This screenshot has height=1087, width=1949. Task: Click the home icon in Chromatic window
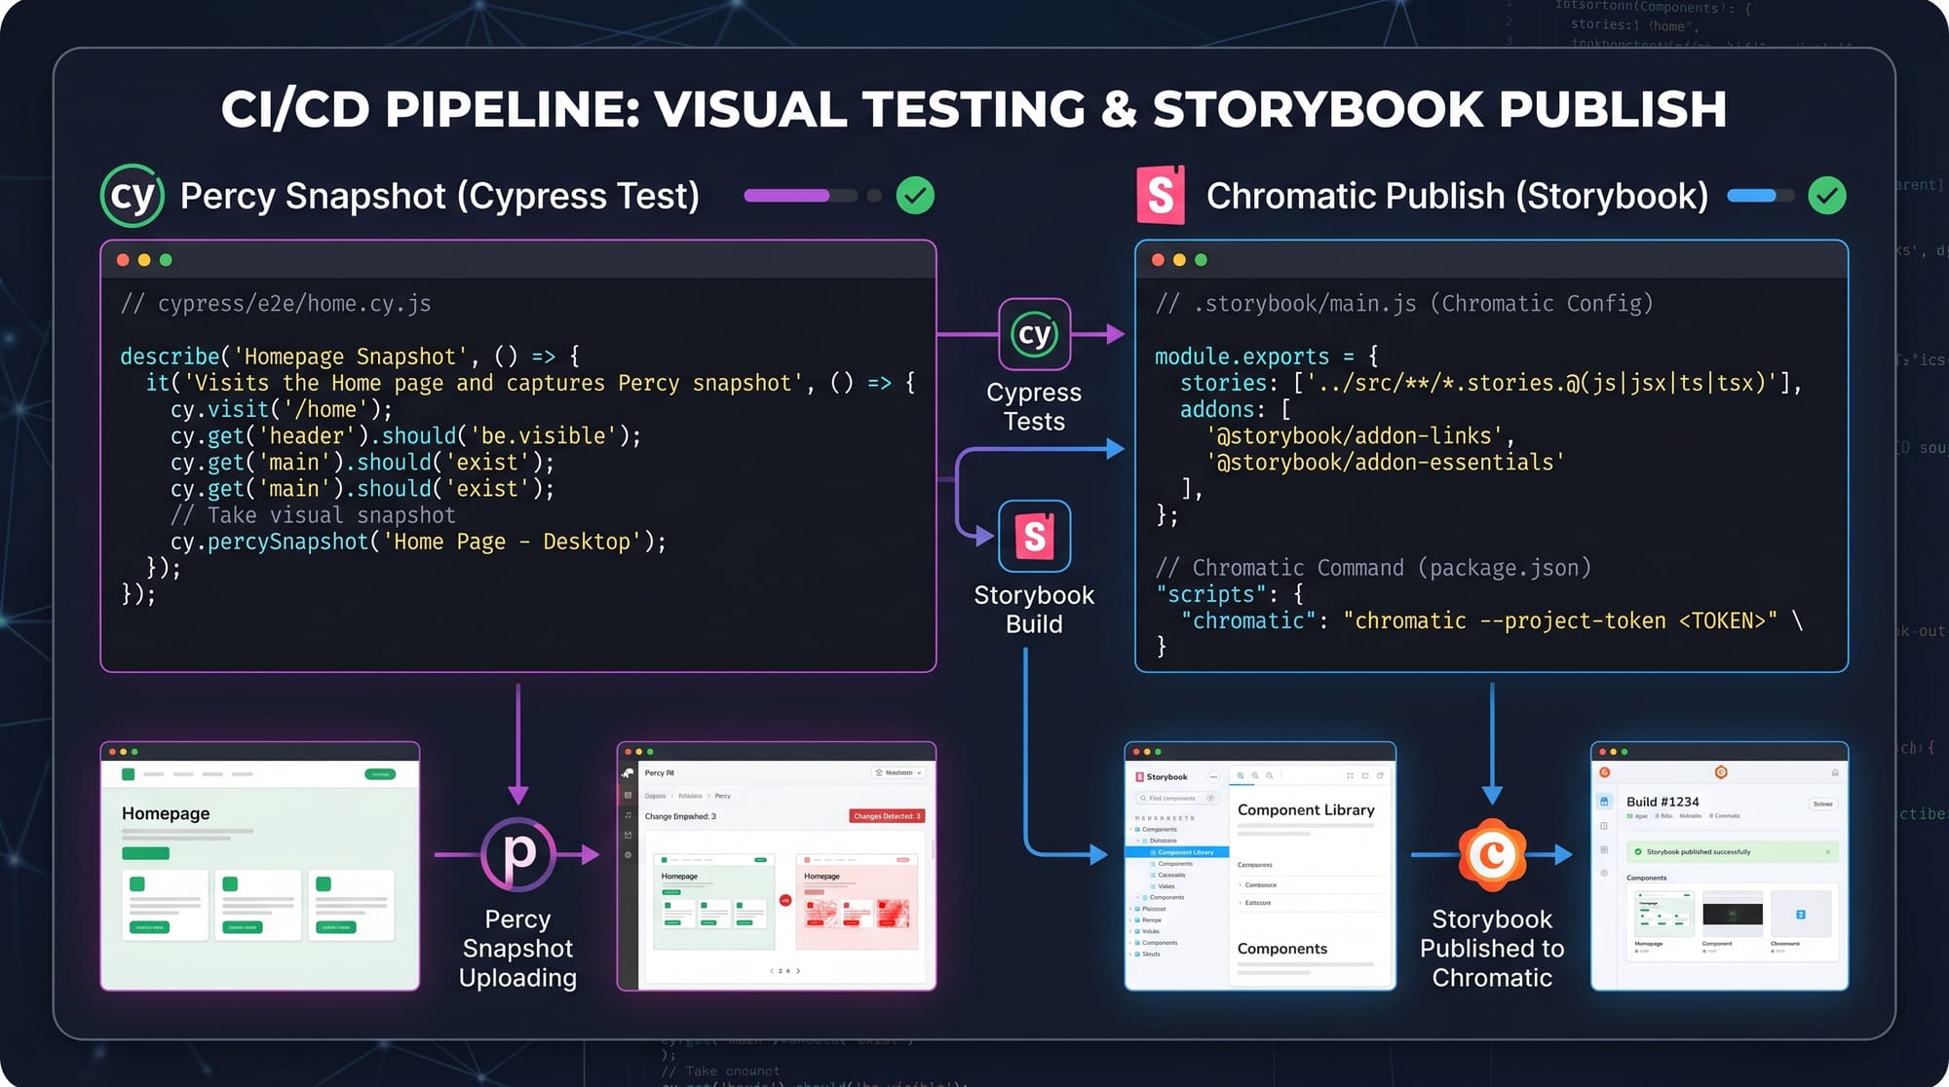1835,772
